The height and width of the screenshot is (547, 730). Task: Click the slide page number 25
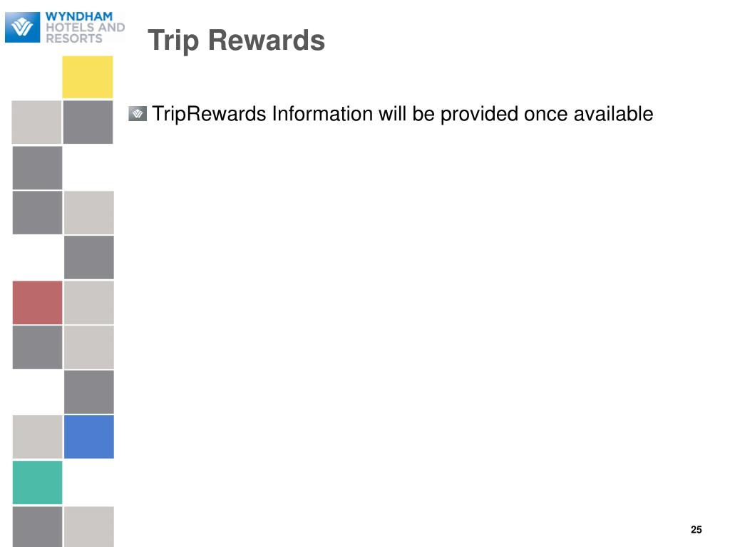click(696, 529)
